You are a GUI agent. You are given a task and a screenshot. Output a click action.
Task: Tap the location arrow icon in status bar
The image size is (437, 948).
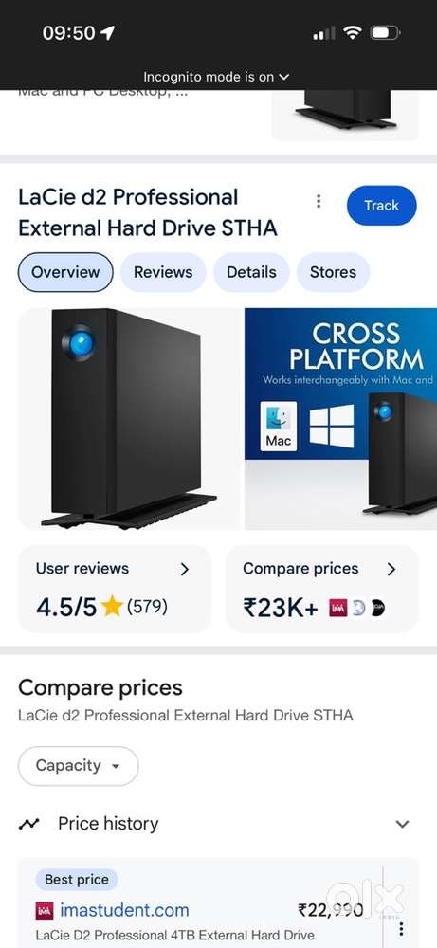pyautogui.click(x=107, y=32)
